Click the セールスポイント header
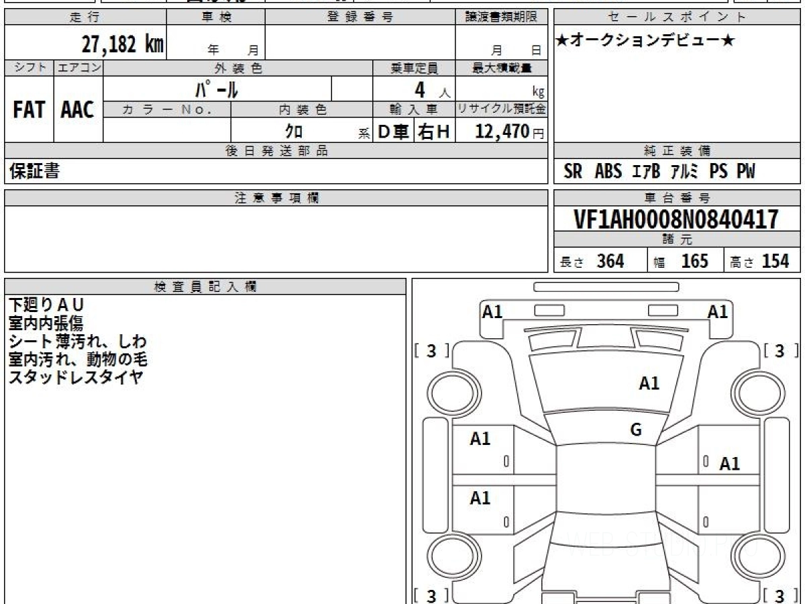805x604 pixels. [678, 17]
